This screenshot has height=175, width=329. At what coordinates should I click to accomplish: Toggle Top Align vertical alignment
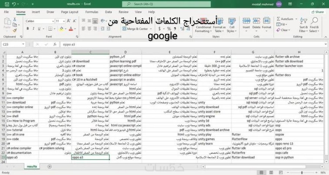coord(83,20)
